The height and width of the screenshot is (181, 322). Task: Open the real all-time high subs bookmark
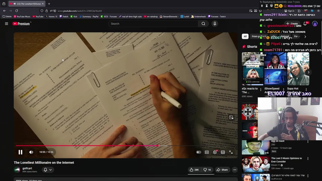130,17
